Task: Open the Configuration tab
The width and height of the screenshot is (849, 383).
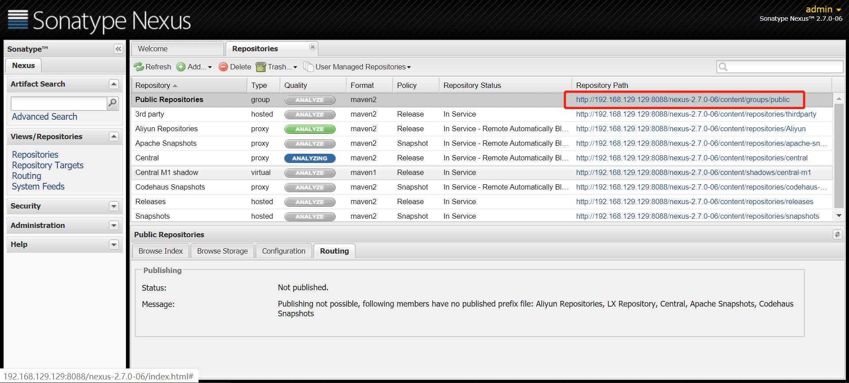Action: click(283, 251)
